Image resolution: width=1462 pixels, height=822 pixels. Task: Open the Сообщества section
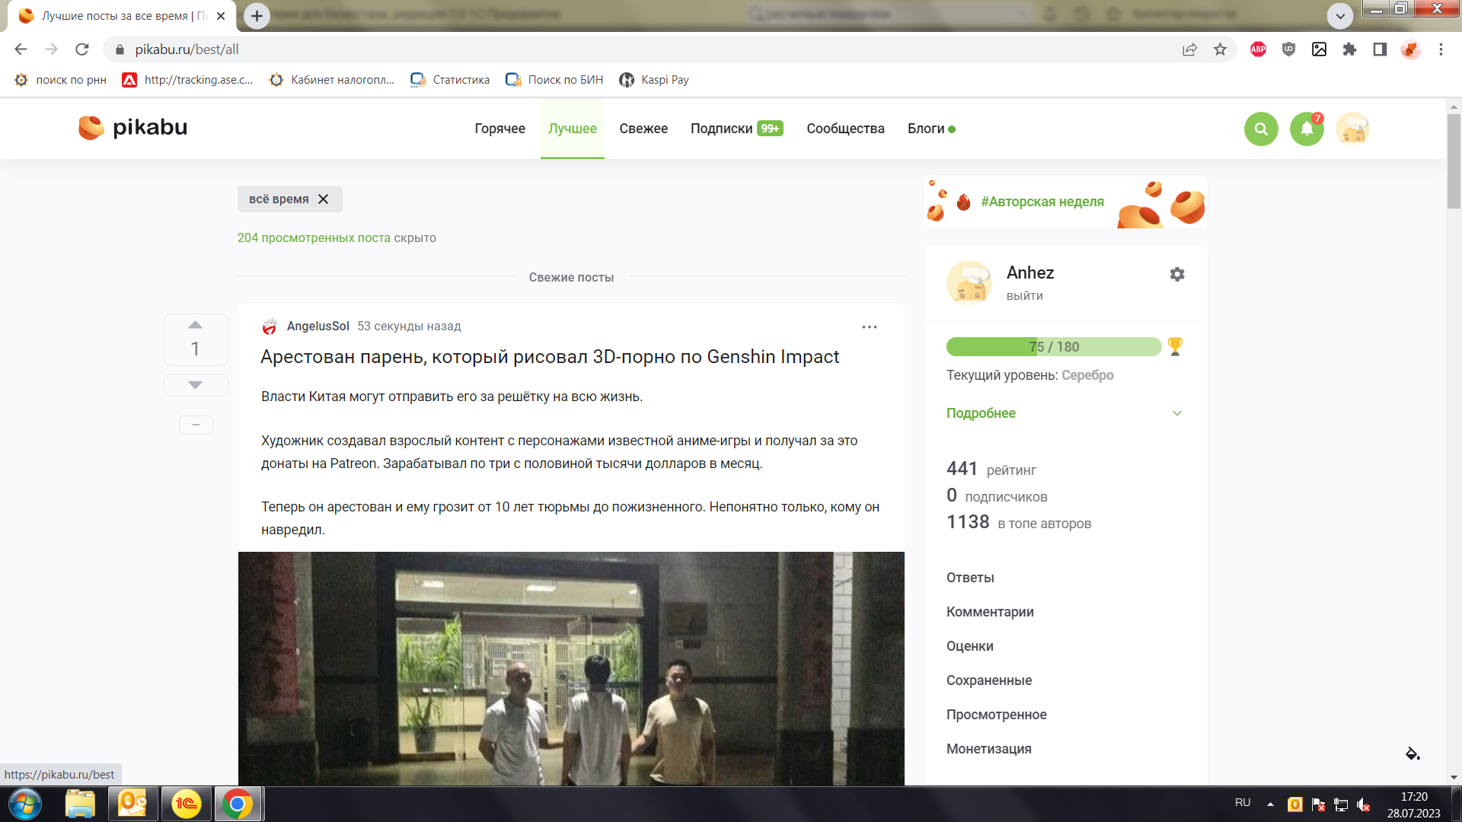(845, 129)
